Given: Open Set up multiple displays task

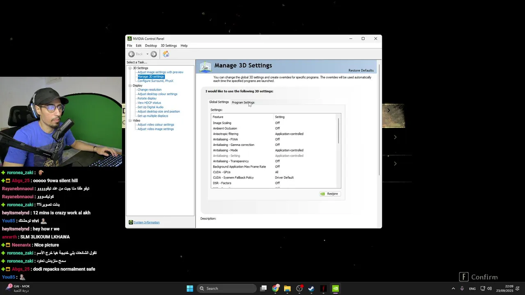Looking at the screenshot, I should 153,116.
